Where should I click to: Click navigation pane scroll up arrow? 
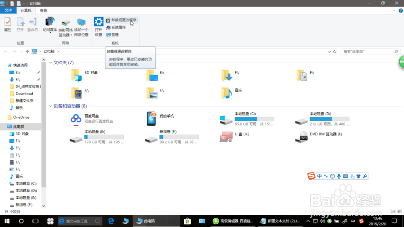tap(44, 60)
